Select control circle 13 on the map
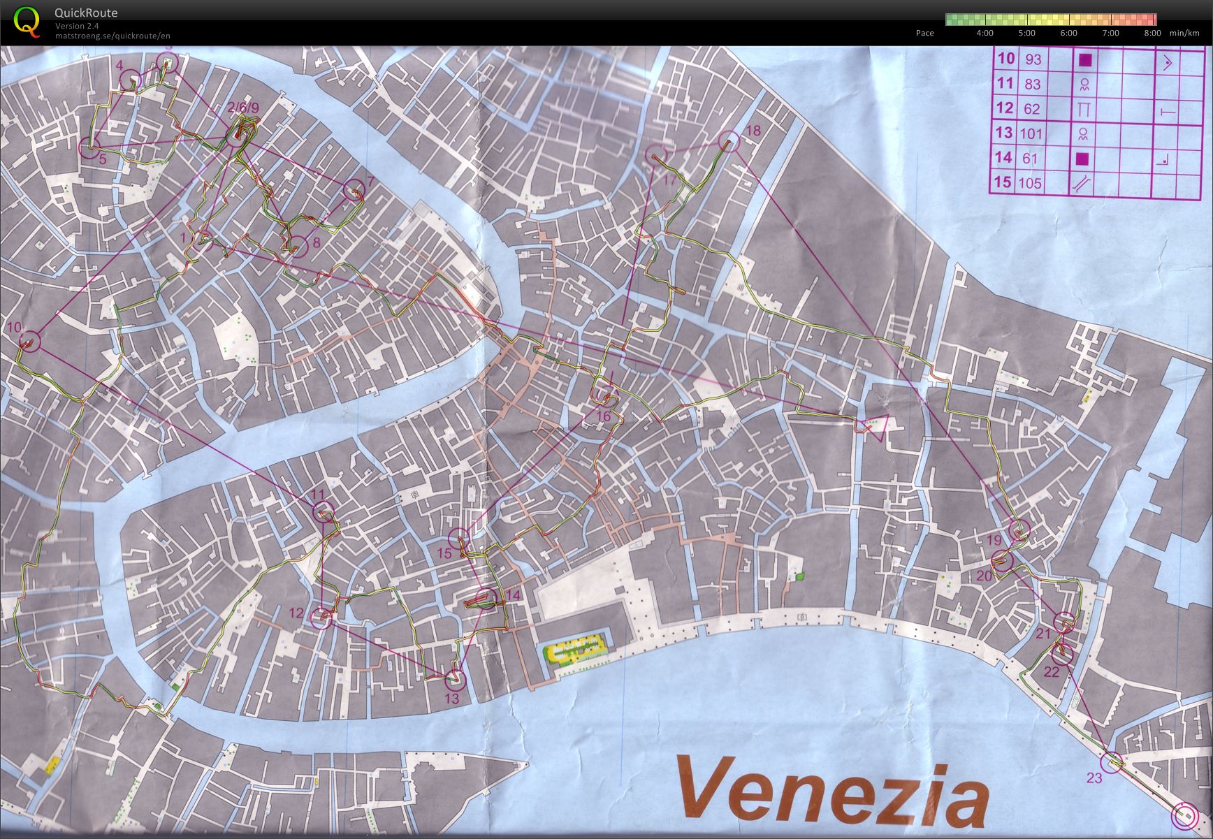 [455, 678]
